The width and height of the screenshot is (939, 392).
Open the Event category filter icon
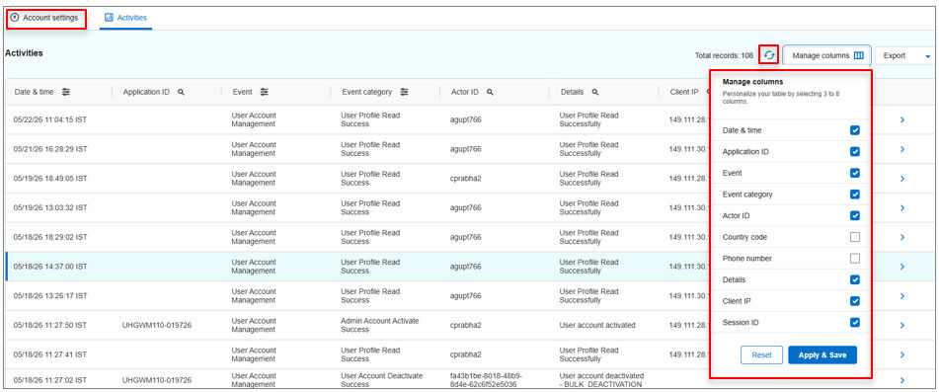[x=404, y=92]
